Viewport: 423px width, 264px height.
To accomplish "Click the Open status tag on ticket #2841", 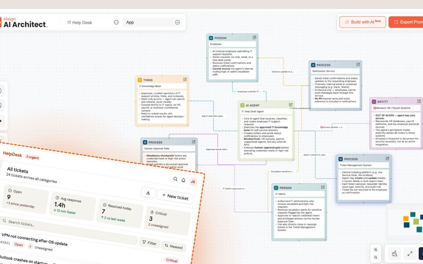I will 19,244.
